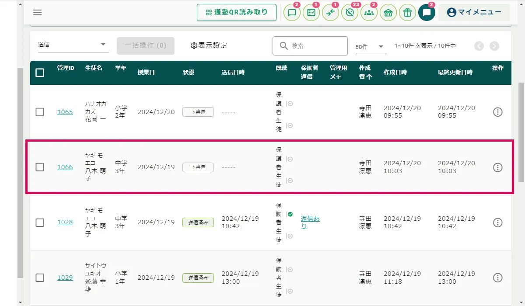Click the send time 2024/12/19 13:00

click(240, 278)
